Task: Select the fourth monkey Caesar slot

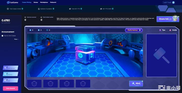Action: tap(83, 83)
